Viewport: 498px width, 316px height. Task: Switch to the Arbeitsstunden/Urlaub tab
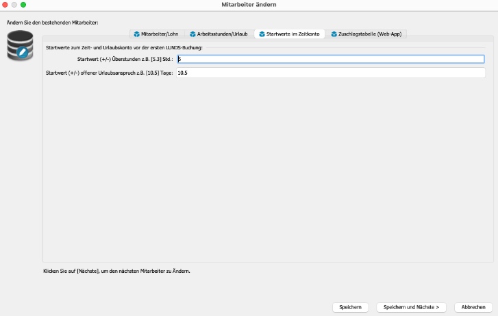(x=219, y=34)
